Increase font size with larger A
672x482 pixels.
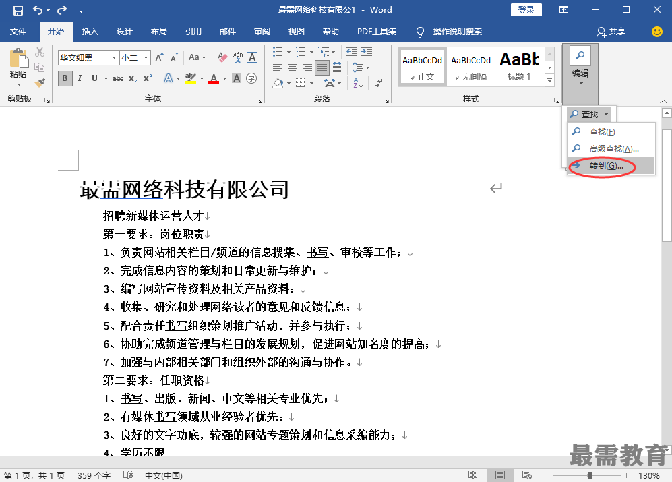[x=159, y=57]
